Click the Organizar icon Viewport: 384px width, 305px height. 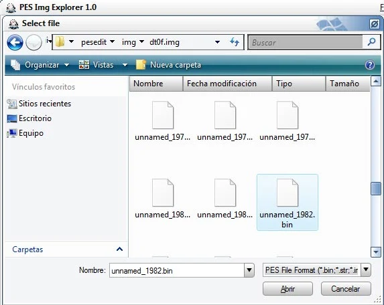(15, 65)
